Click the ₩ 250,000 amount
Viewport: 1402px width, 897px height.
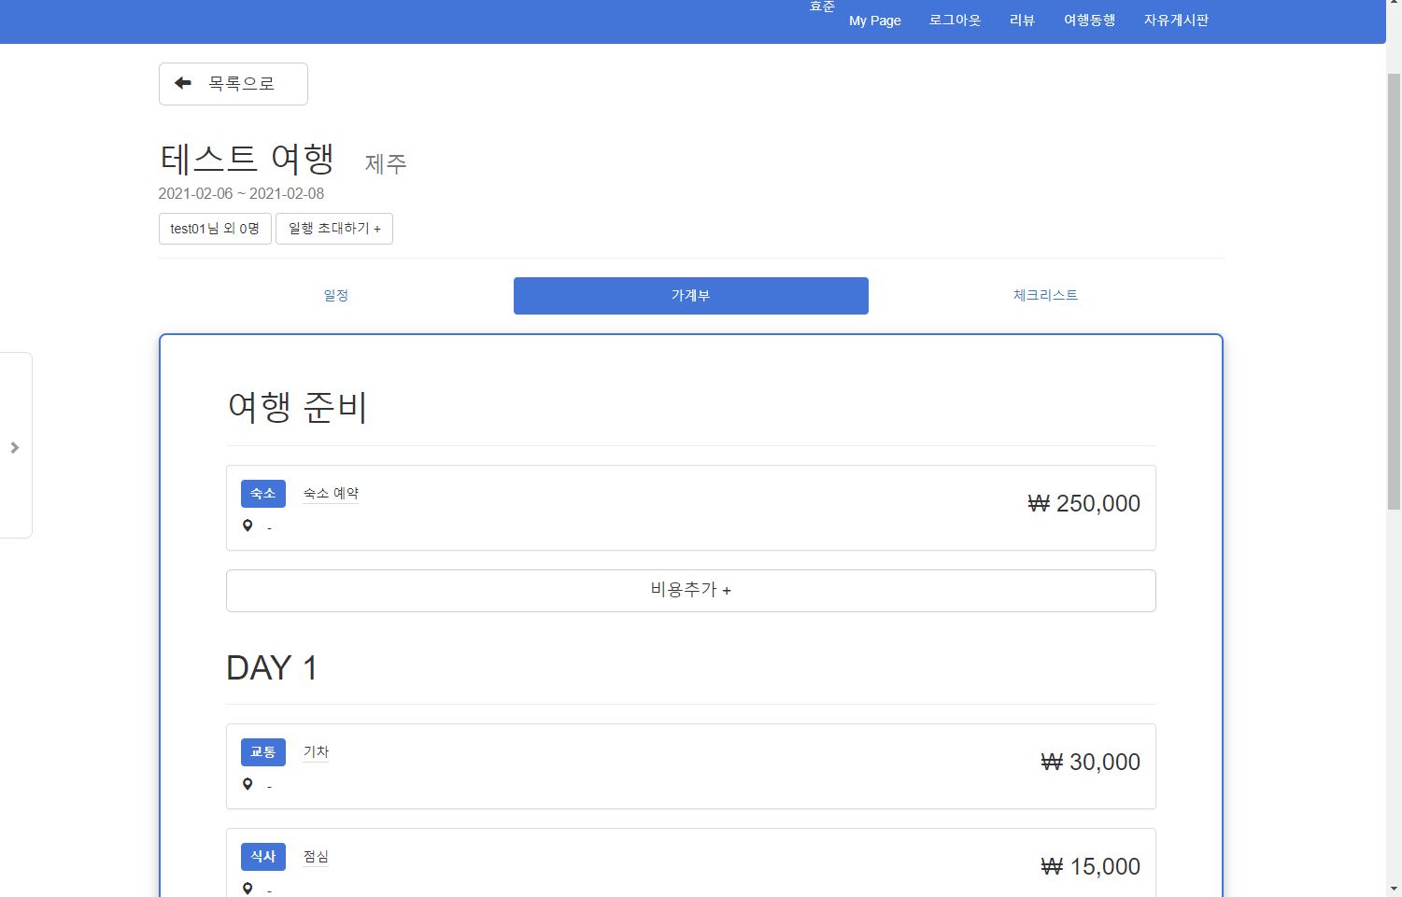[1083, 503]
